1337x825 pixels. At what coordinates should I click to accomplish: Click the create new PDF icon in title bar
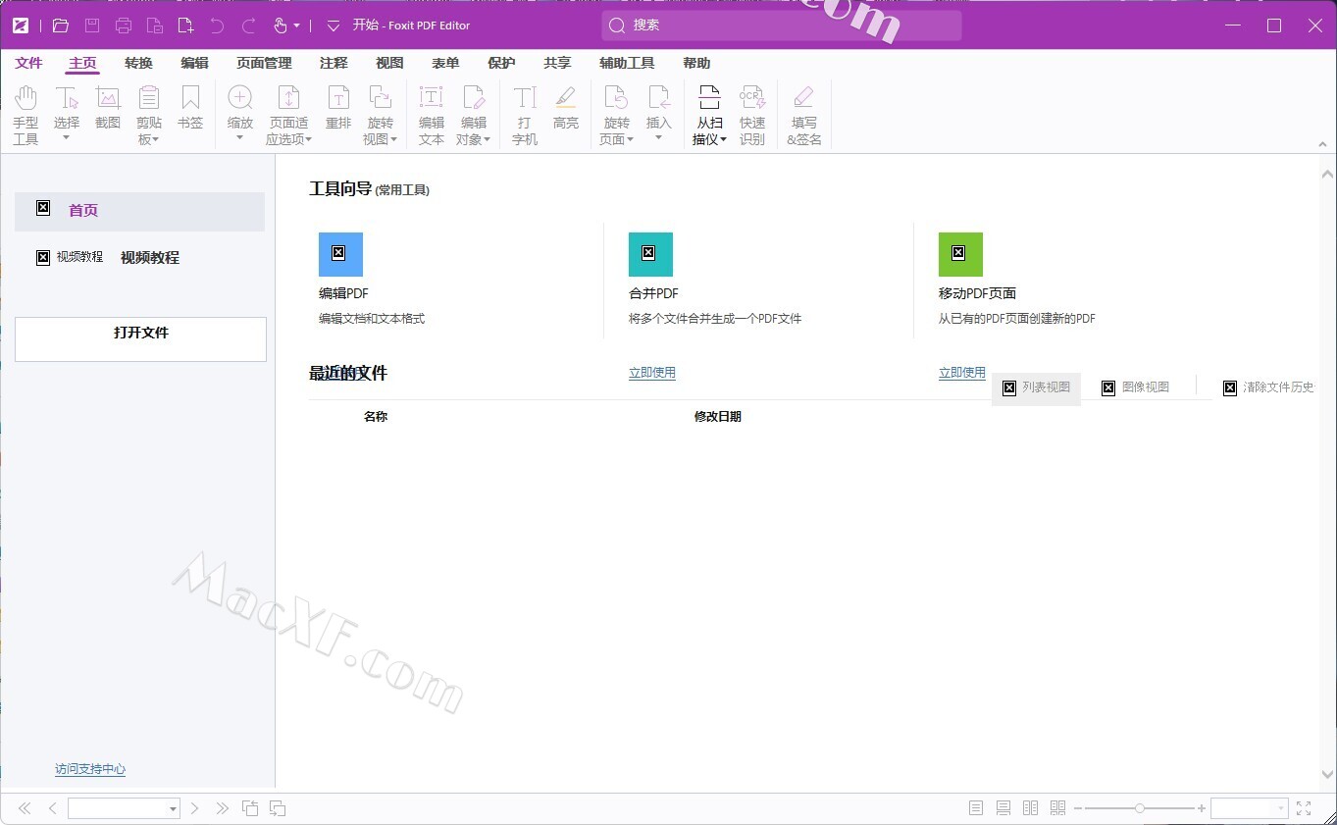186,26
